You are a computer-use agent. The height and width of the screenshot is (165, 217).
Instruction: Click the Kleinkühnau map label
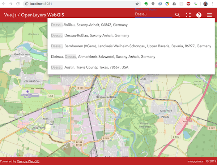point(33,81)
